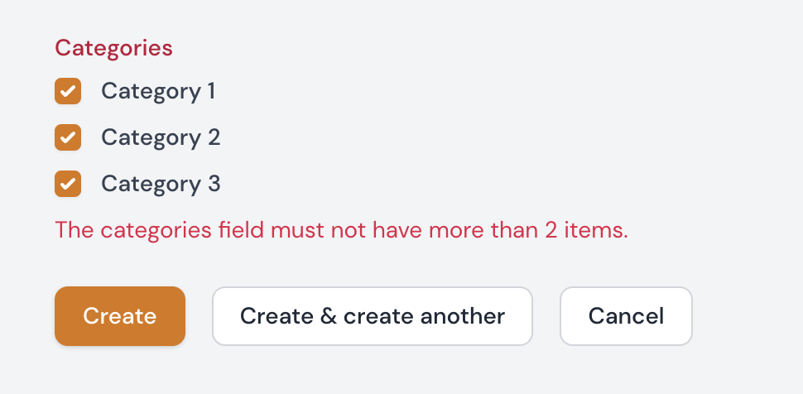Viewport: 803px width, 394px height.
Task: Click the red Categories field heading
Action: pyautogui.click(x=113, y=48)
